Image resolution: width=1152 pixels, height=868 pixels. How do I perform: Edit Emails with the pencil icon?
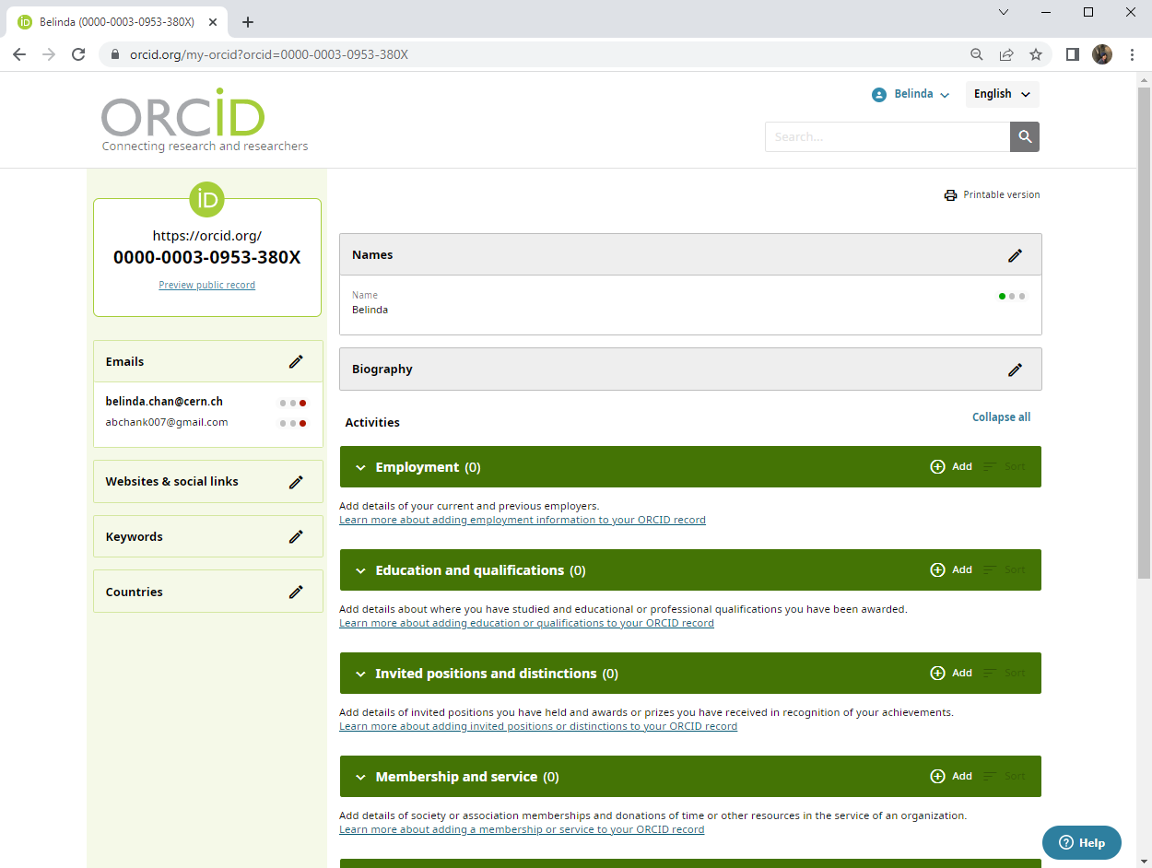pyautogui.click(x=296, y=361)
